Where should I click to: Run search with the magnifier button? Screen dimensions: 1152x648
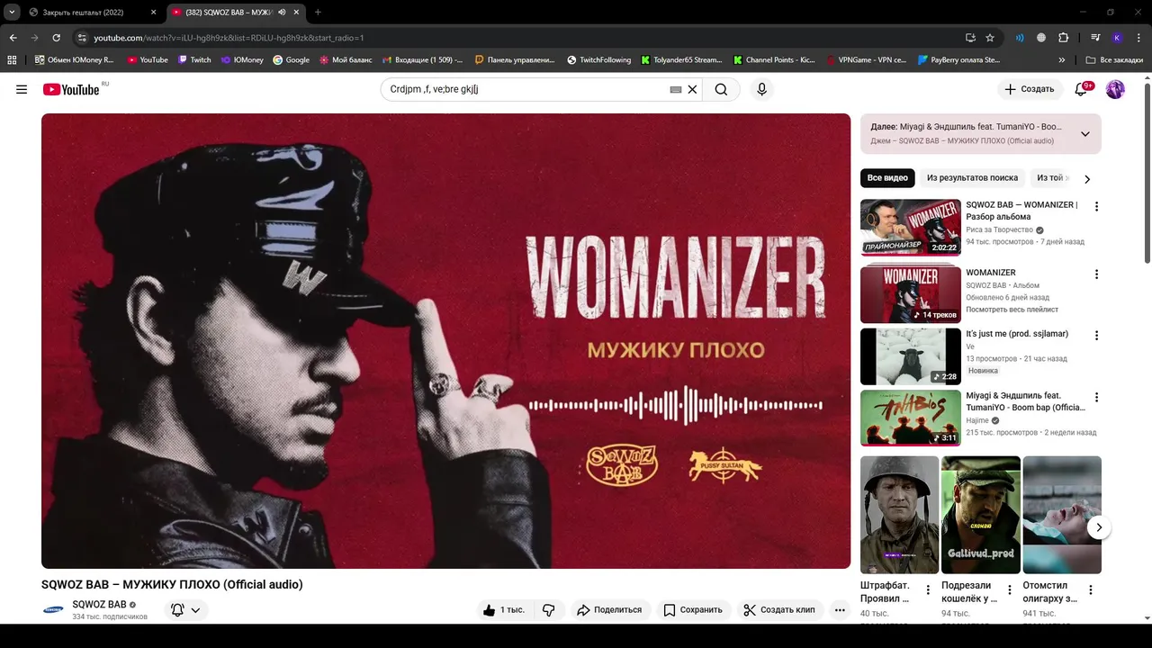tap(721, 89)
